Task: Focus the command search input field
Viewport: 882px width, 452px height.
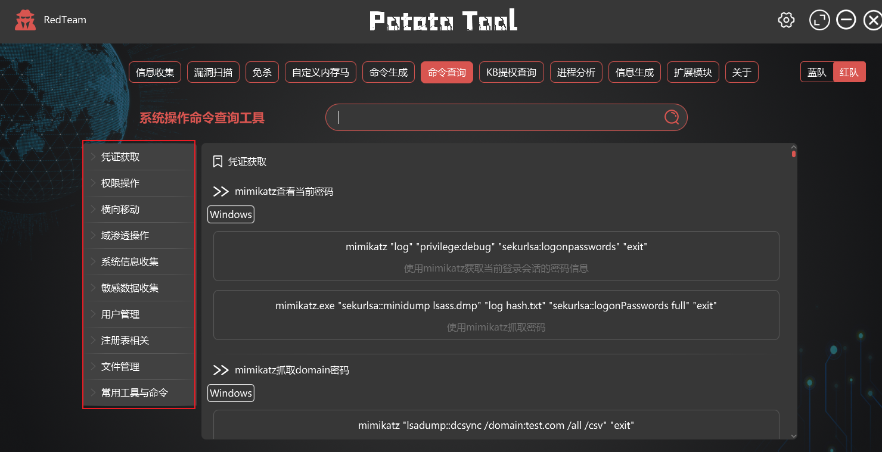Action: point(507,117)
